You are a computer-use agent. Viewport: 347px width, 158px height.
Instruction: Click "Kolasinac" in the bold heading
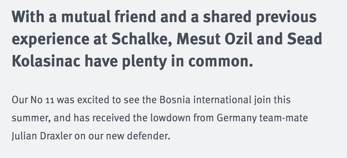click(x=46, y=61)
